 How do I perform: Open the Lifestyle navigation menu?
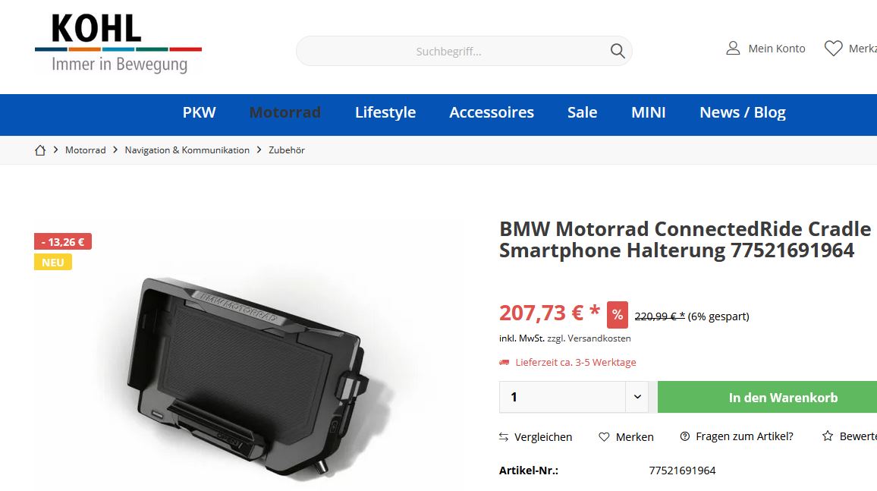pyautogui.click(x=385, y=112)
